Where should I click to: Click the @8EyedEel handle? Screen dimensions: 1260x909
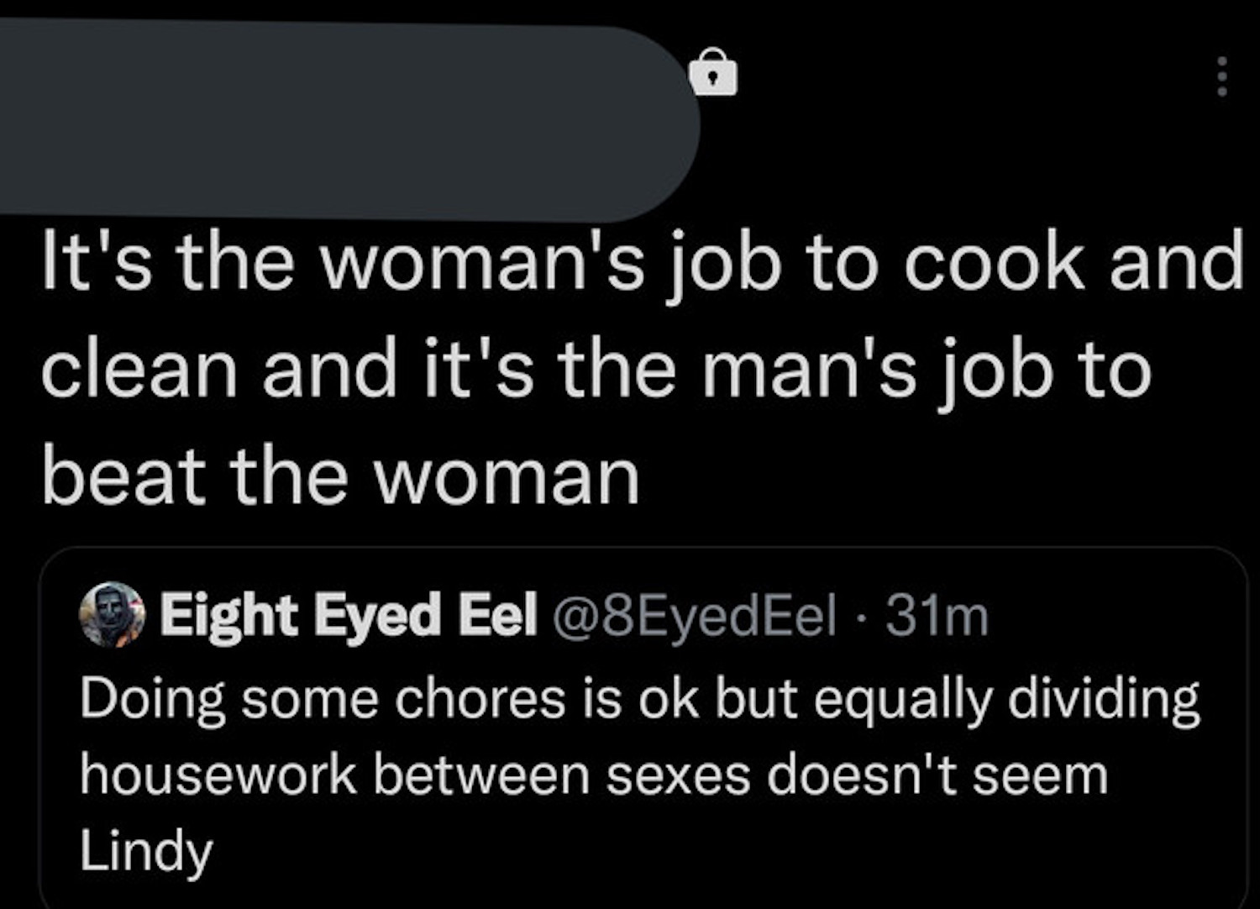[x=693, y=615]
